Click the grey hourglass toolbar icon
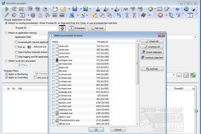Image resolution: width=201 pixels, height=134 pixels. 127,15
